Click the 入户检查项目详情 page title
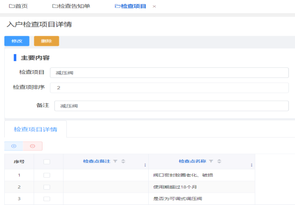Image resolution: width=295 pixels, height=205 pixels. pos(39,24)
